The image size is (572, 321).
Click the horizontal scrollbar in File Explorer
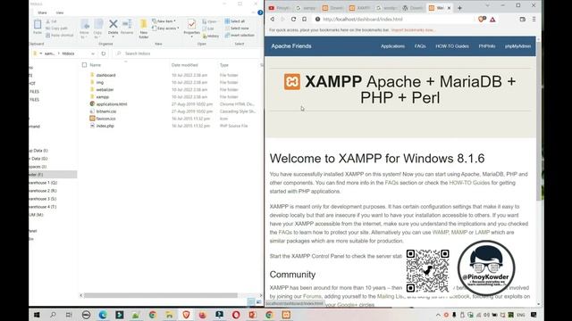pyautogui.click(x=161, y=295)
